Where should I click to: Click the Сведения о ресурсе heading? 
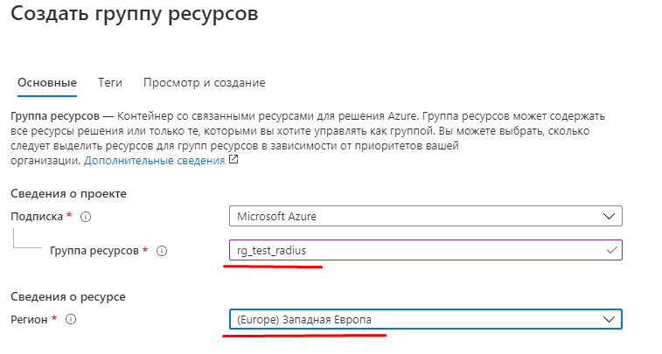tap(67, 296)
